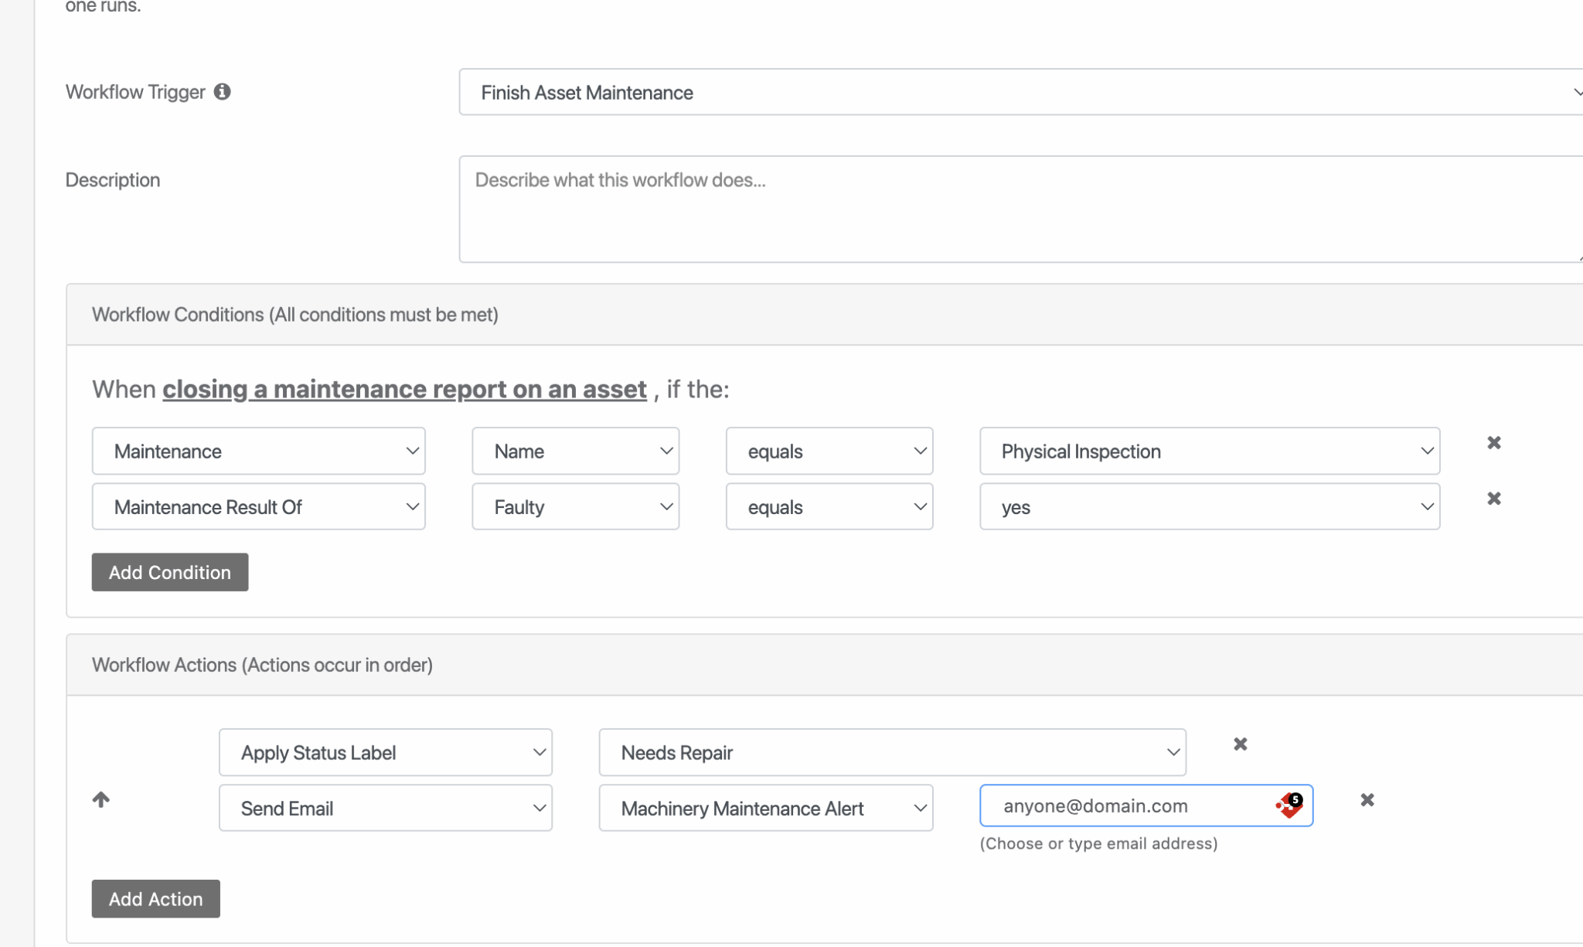Screen dimensions: 1583x947
Task: Delete the Send Email action
Action: point(1367,800)
